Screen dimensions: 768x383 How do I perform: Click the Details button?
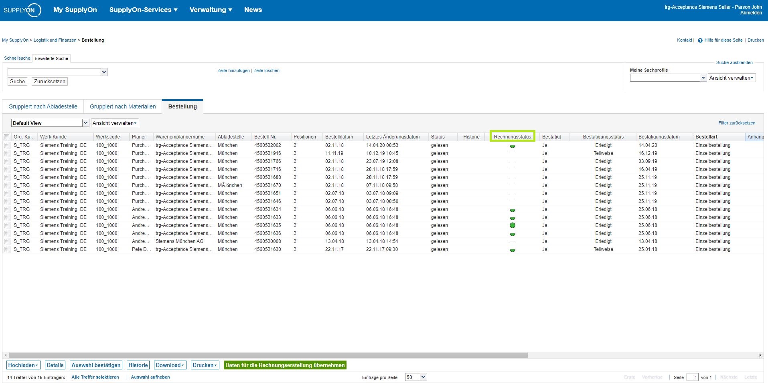pyautogui.click(x=55, y=365)
